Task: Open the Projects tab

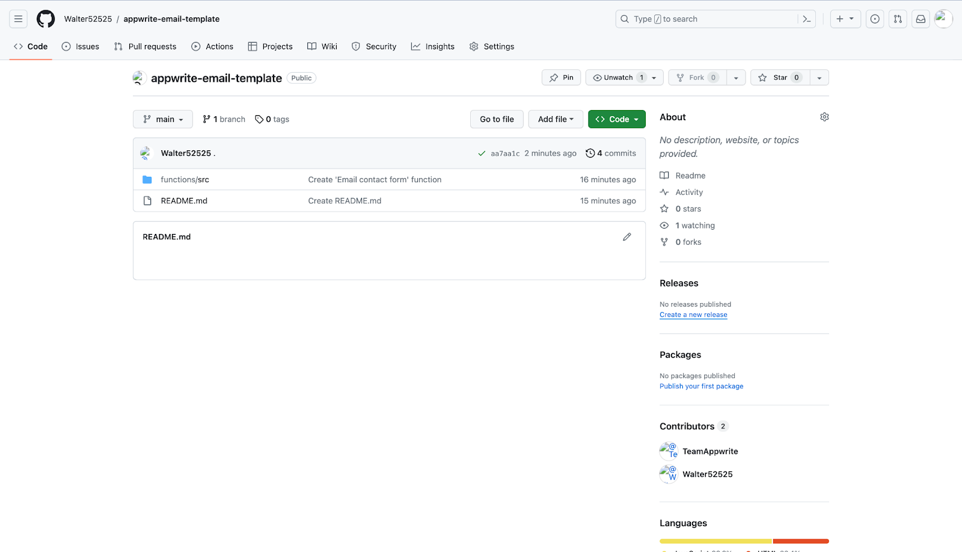Action: click(270, 46)
